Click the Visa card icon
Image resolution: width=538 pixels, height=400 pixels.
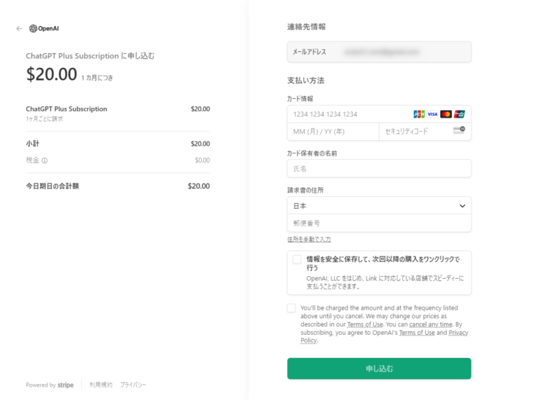pyautogui.click(x=432, y=114)
